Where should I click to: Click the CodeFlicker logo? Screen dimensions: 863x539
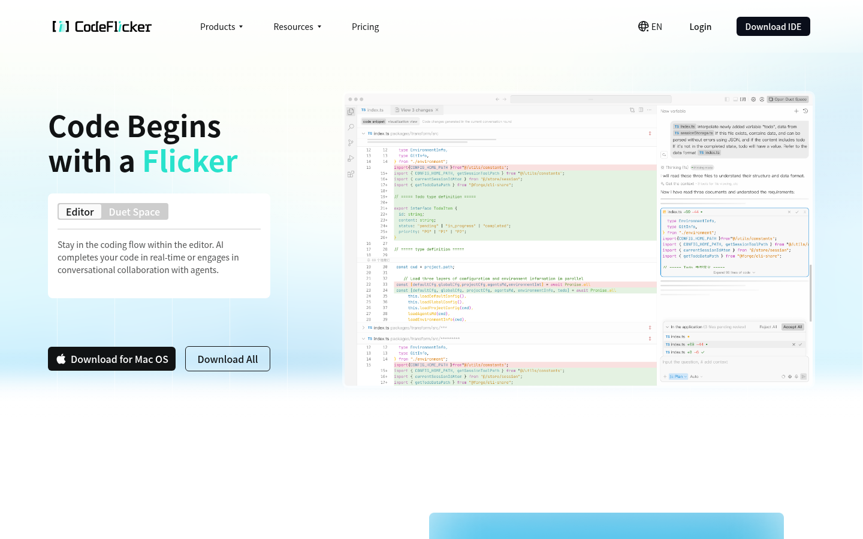coord(102,26)
